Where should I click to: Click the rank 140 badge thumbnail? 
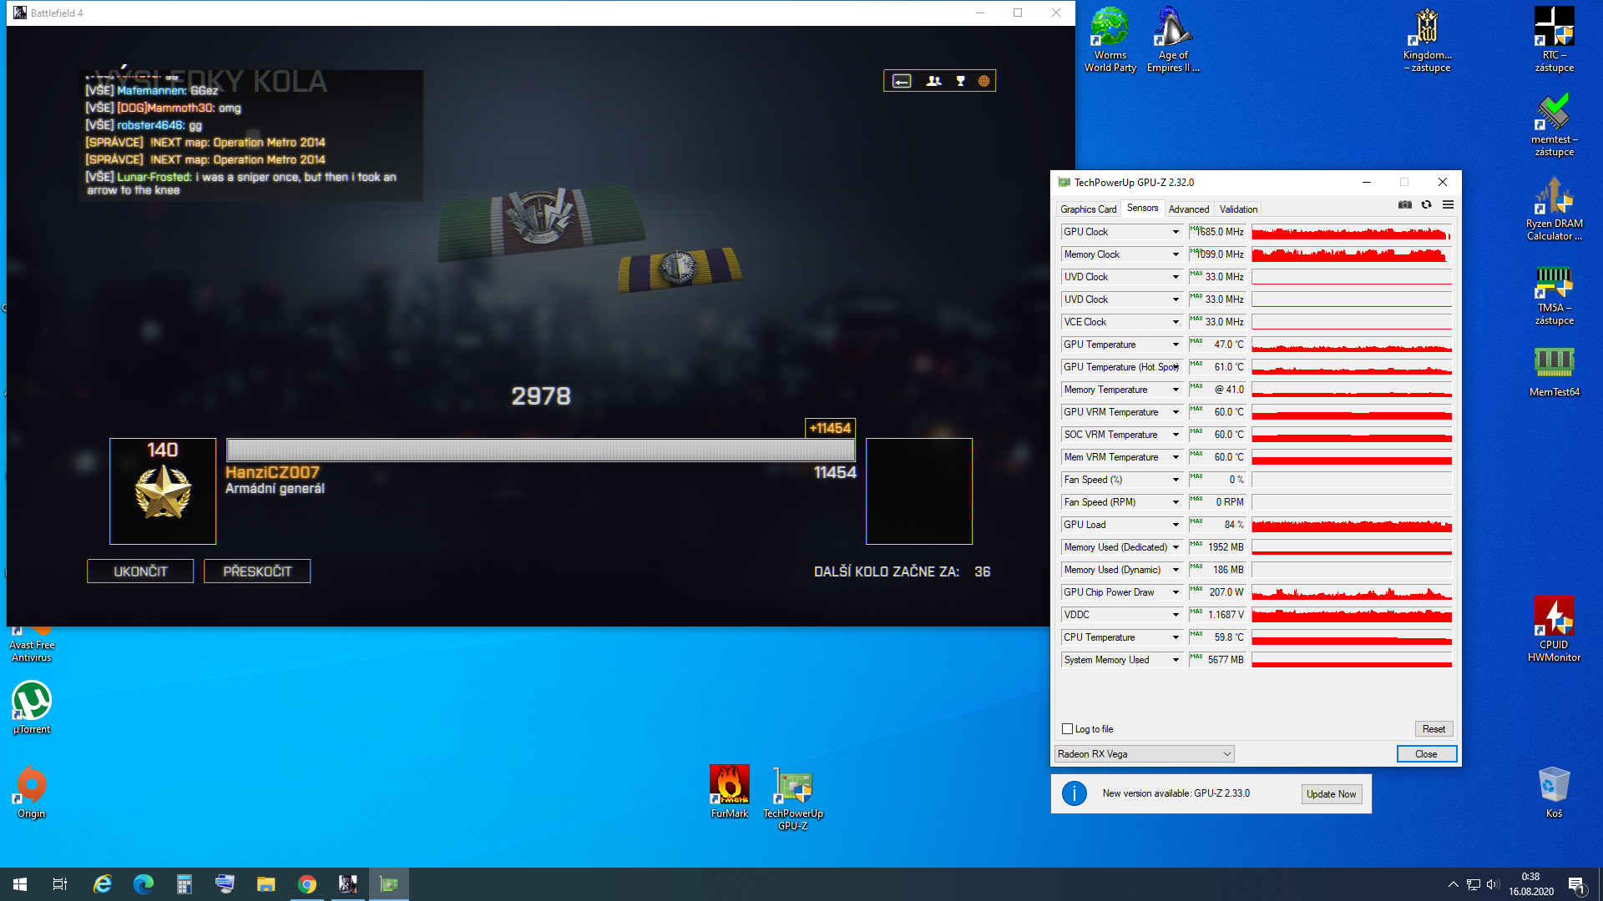(x=163, y=491)
